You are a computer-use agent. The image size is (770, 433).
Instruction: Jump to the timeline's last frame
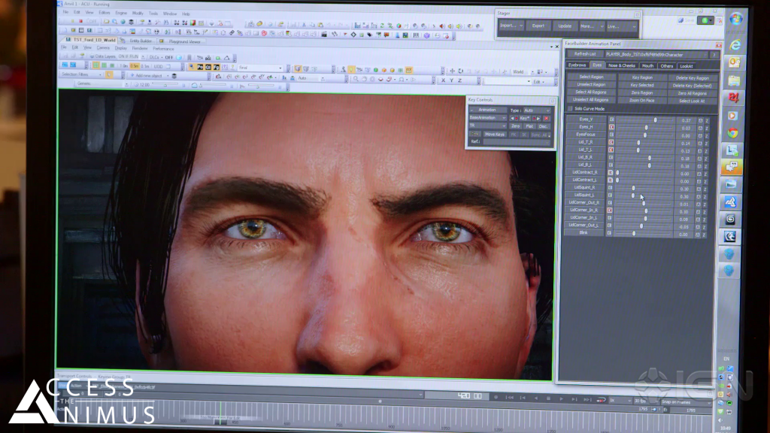[x=586, y=398]
